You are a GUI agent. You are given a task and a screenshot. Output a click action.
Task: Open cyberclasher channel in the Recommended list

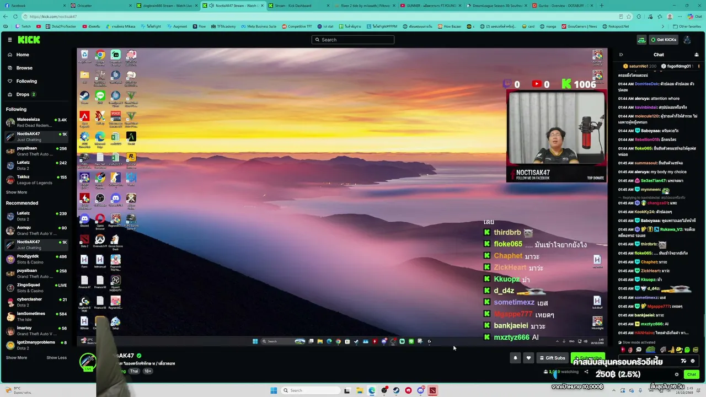36,302
